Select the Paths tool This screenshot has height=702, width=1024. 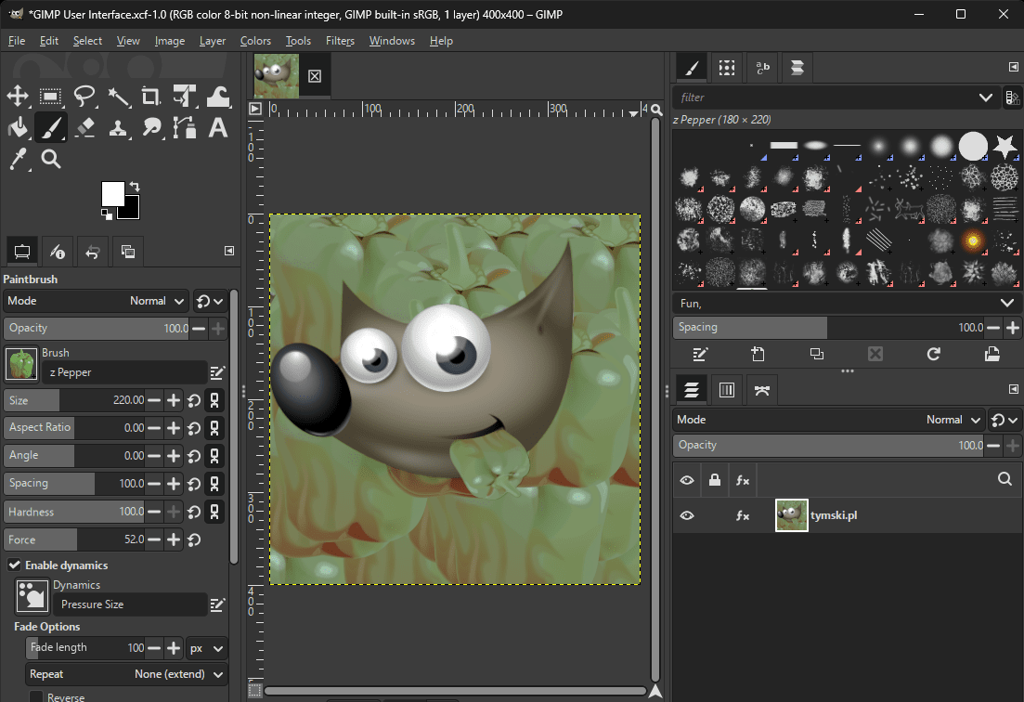coord(185,127)
